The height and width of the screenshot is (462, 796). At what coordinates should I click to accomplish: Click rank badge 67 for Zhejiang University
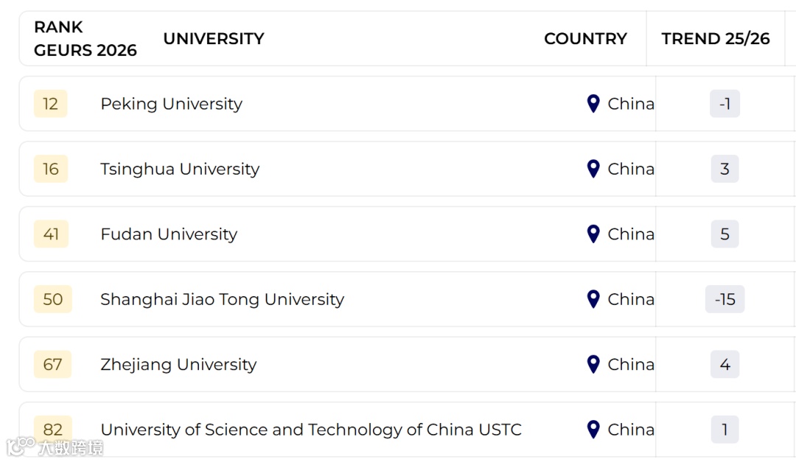52,364
